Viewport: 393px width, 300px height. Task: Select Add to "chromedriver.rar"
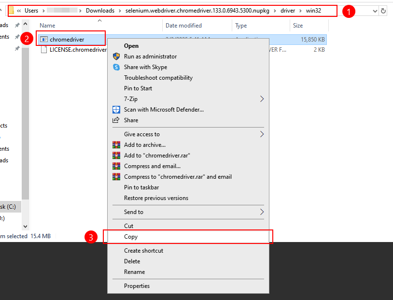point(188,156)
